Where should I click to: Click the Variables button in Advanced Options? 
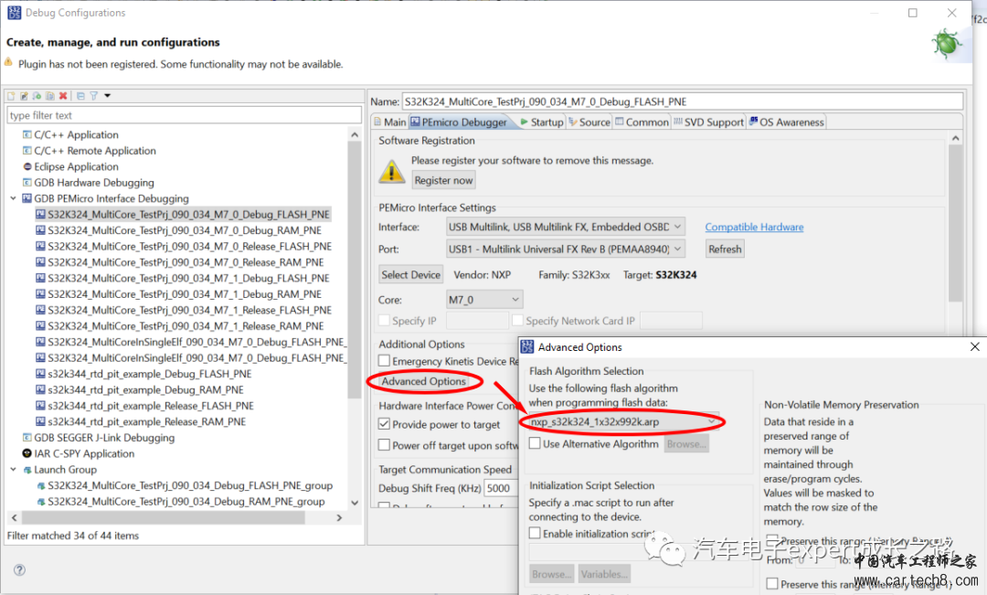coord(604,574)
